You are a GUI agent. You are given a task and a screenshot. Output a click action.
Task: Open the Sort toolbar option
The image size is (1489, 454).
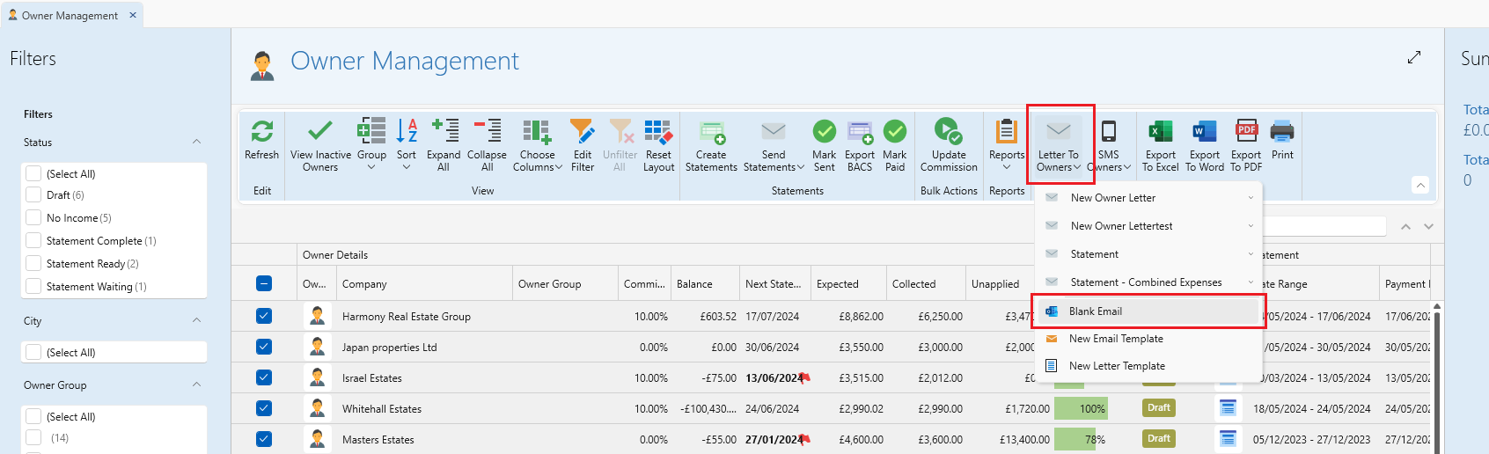[407, 146]
